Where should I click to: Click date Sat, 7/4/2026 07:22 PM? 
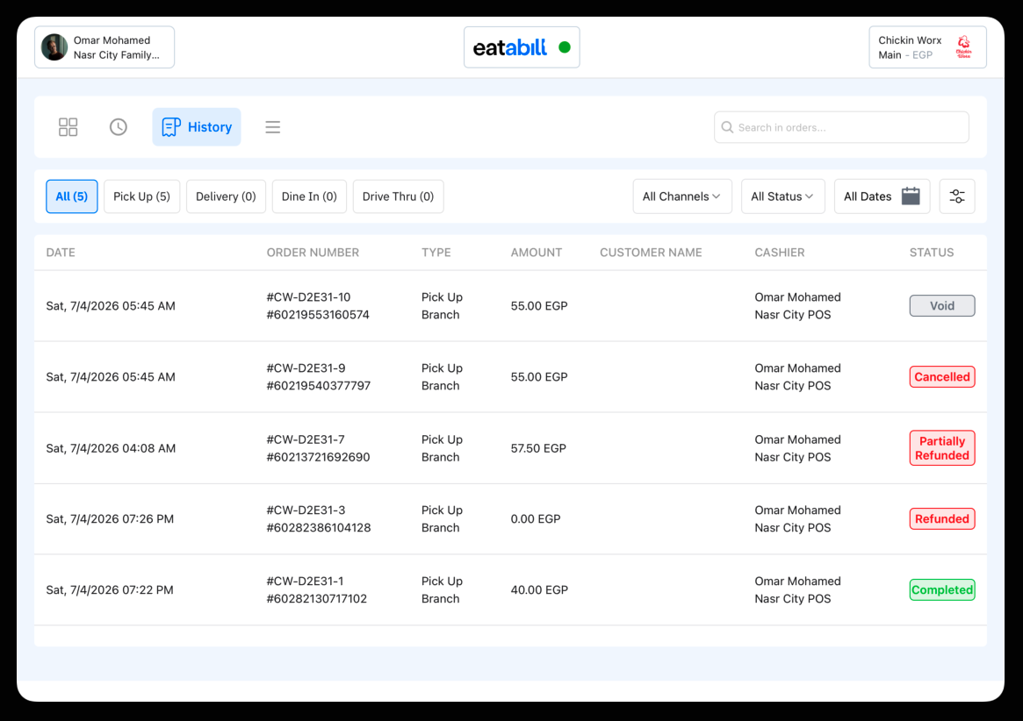click(x=110, y=590)
